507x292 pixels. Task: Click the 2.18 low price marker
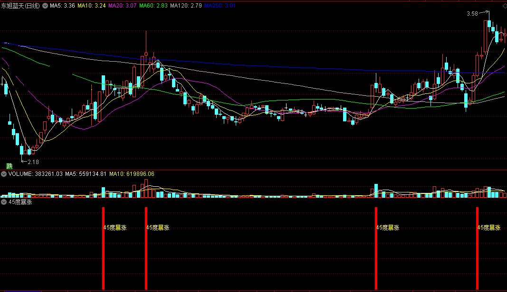click(33, 162)
